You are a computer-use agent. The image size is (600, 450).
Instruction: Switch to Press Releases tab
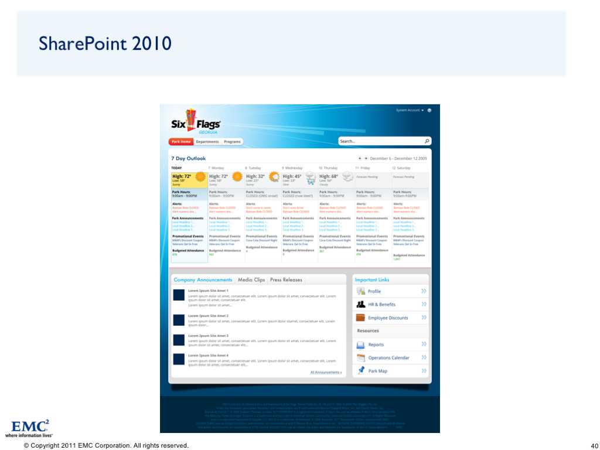click(x=286, y=279)
